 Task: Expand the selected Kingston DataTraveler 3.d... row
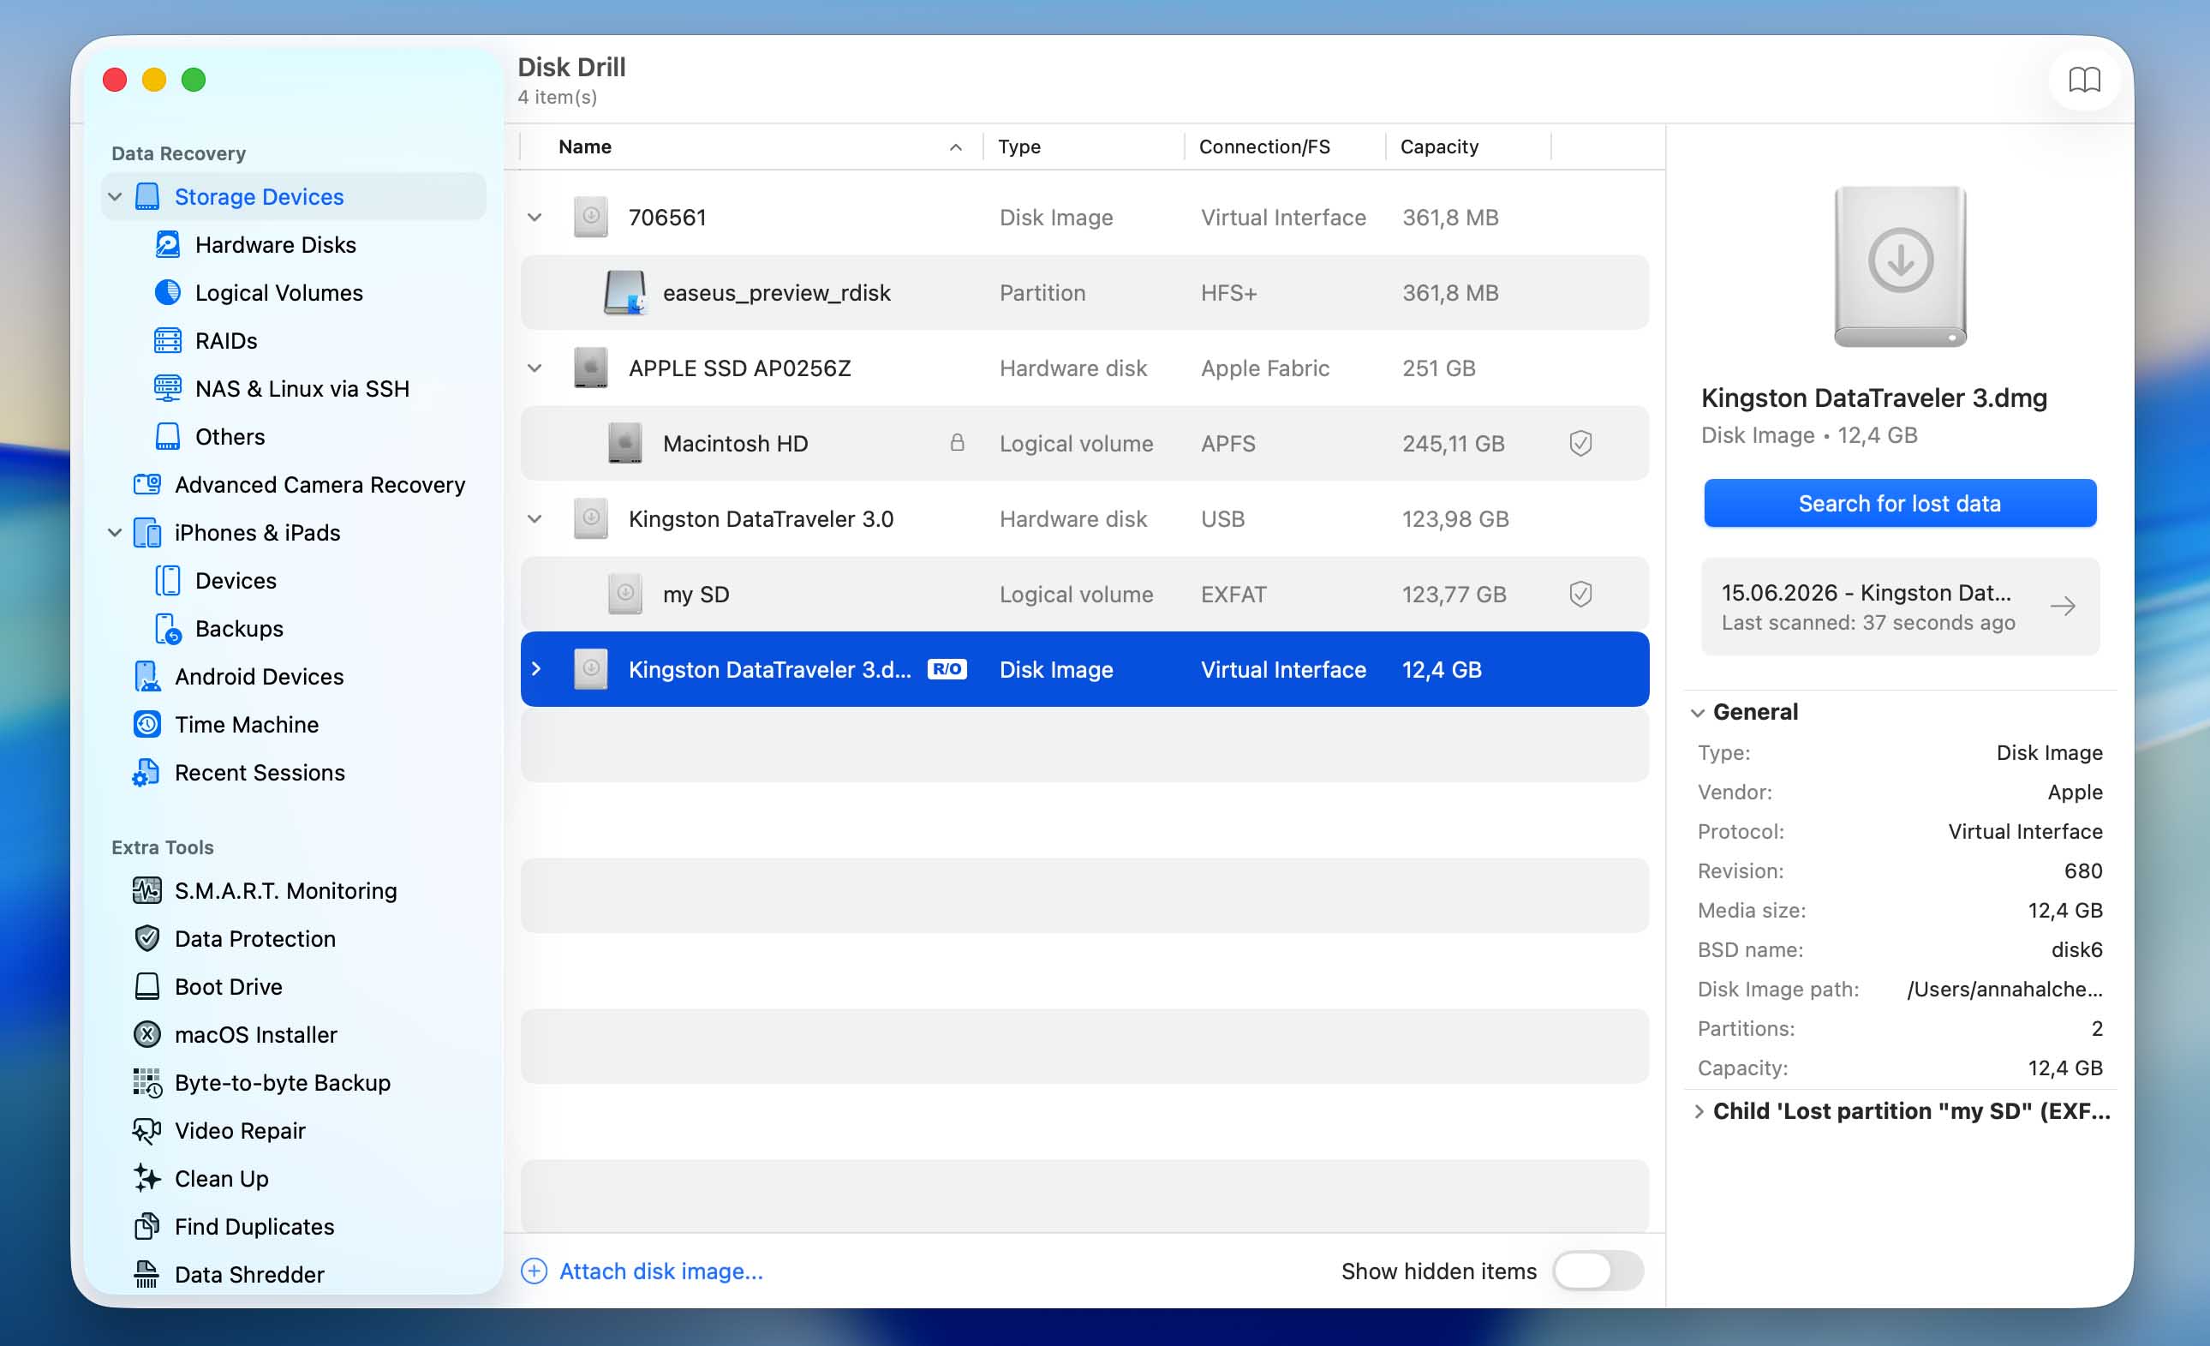[536, 669]
